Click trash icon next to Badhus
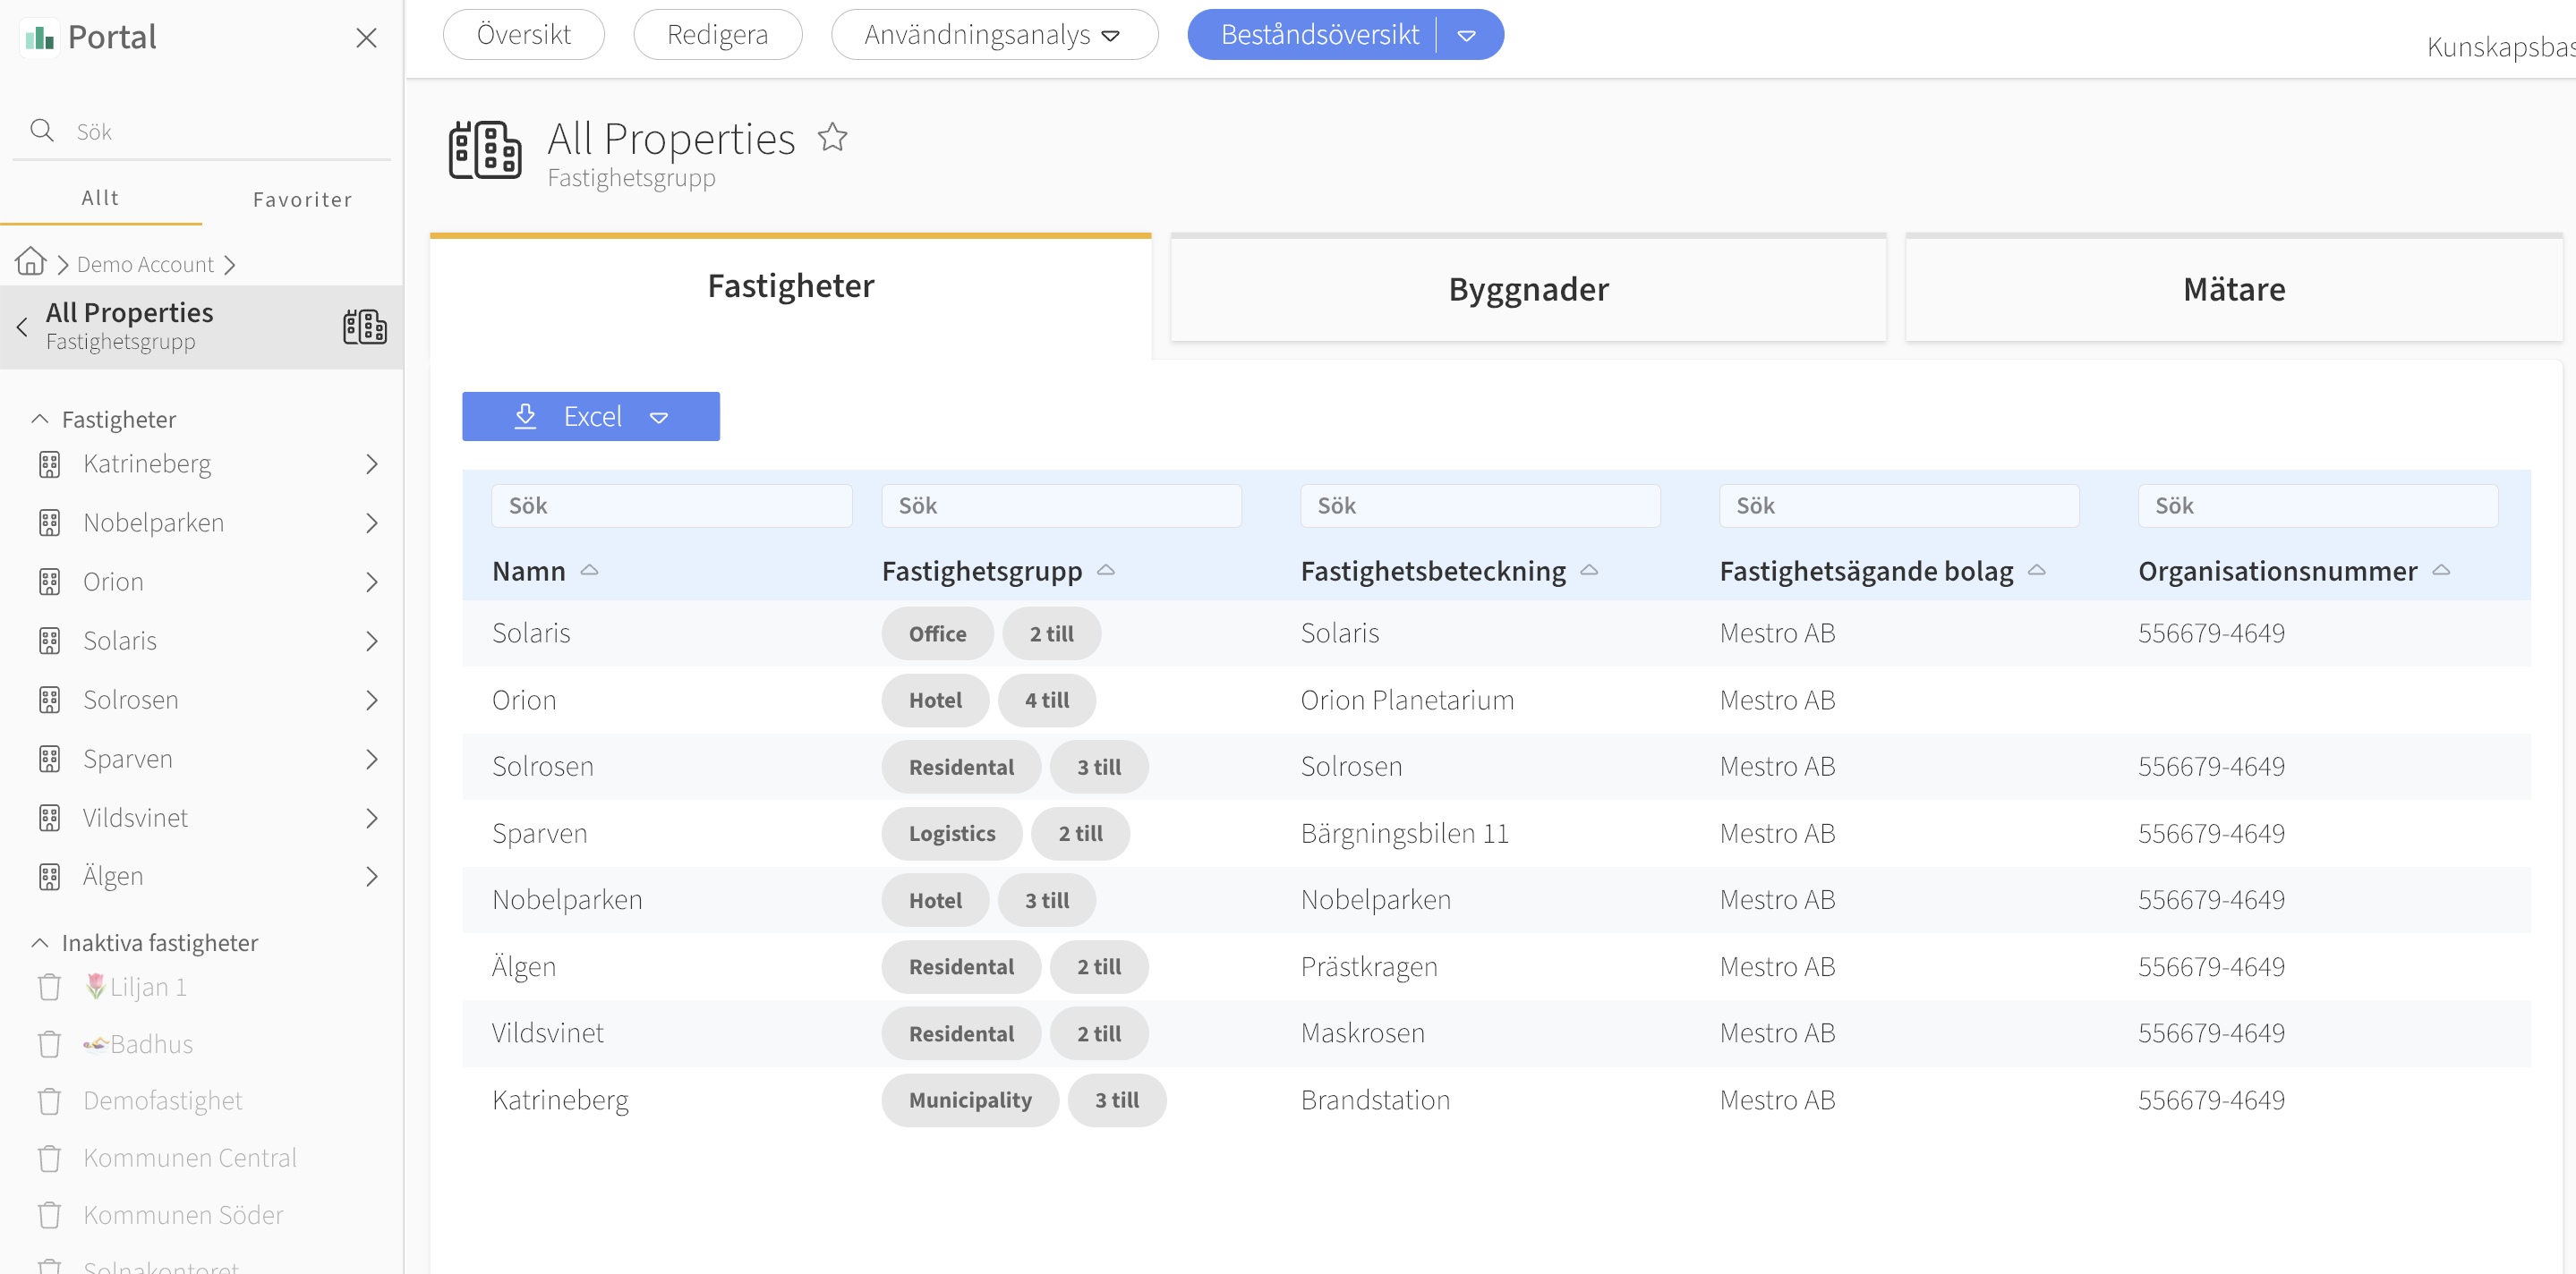 pos(49,1044)
